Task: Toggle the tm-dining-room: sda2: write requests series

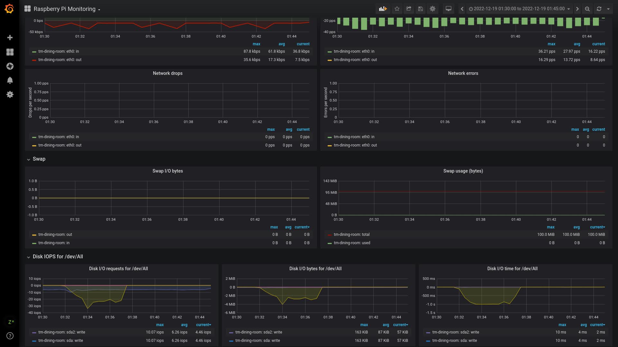Action: tap(61, 332)
